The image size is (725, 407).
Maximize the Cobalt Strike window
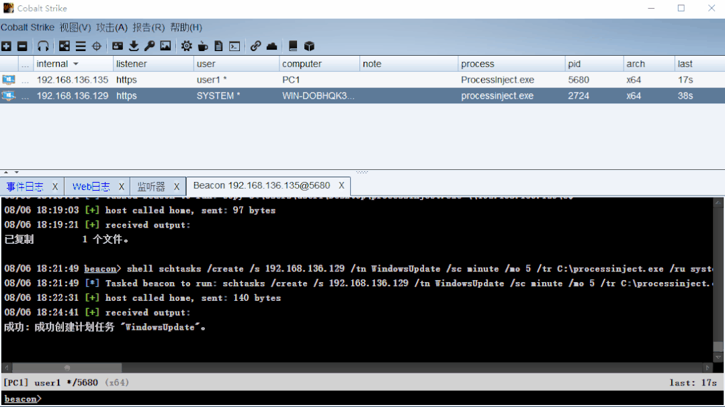coord(681,8)
